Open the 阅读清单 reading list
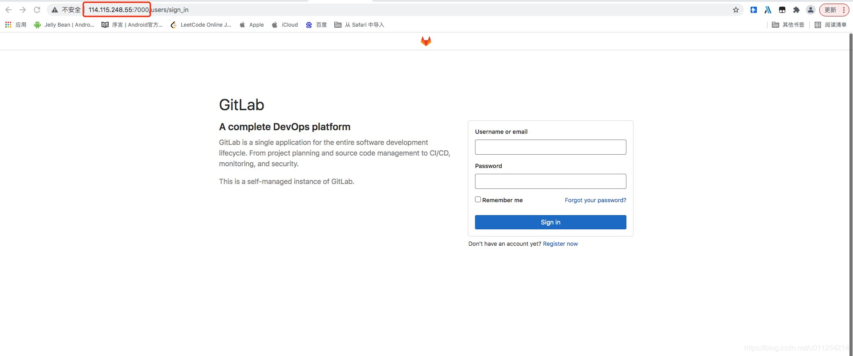The image size is (853, 356). point(830,25)
